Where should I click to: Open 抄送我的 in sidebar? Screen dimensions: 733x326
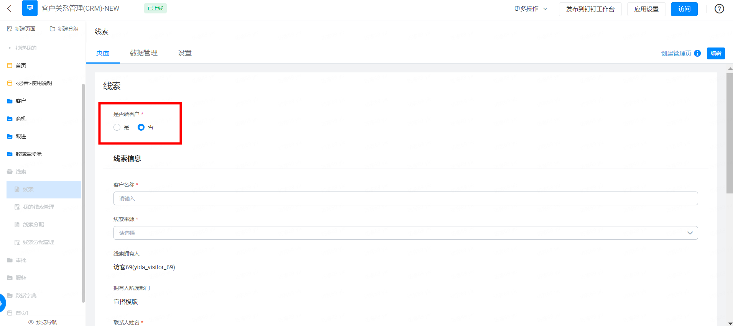26,48
